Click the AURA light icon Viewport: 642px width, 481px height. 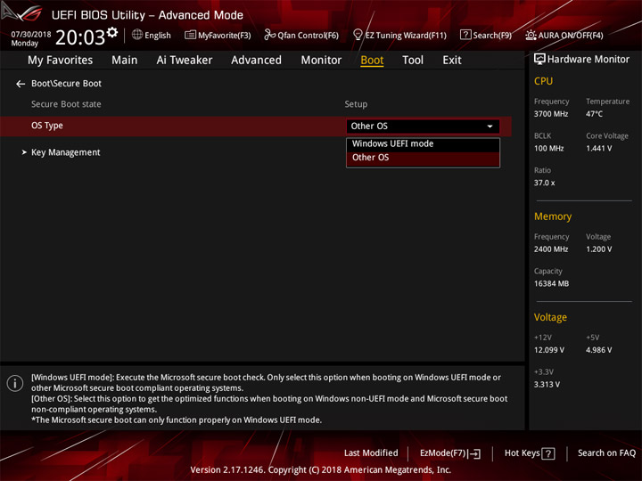[531, 35]
